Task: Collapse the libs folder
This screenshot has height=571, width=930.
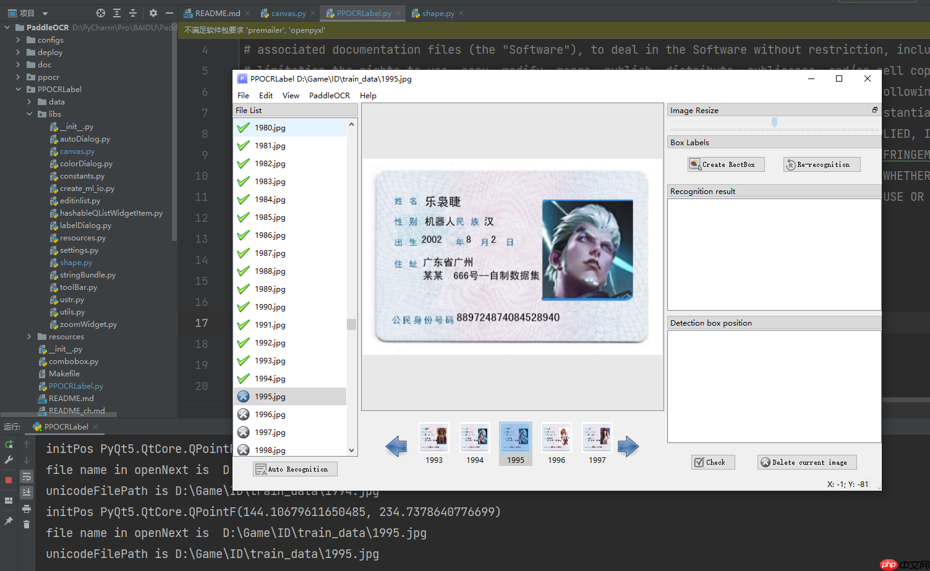Action: [x=29, y=114]
